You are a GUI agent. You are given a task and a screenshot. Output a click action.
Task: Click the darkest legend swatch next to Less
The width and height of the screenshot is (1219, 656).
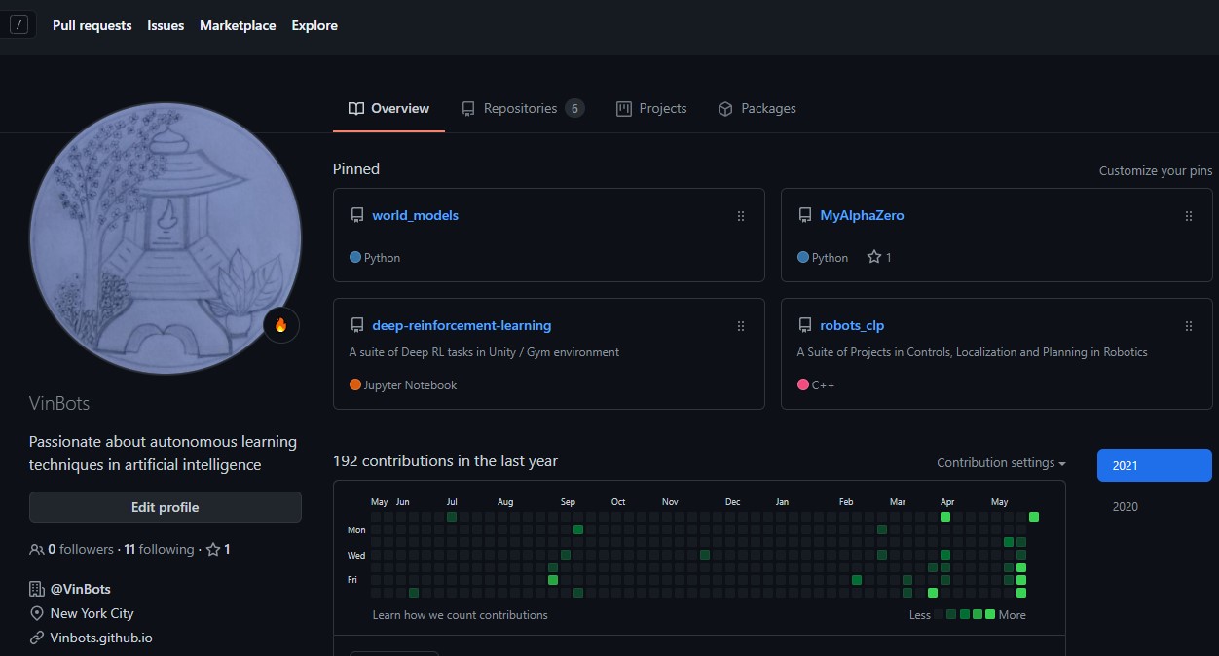[940, 614]
